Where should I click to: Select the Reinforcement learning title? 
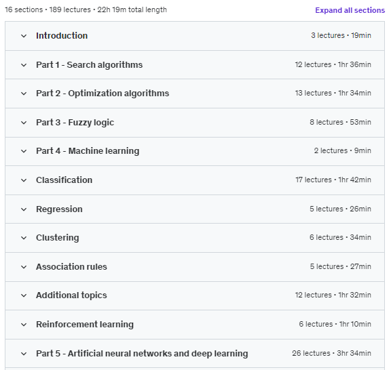85,324
